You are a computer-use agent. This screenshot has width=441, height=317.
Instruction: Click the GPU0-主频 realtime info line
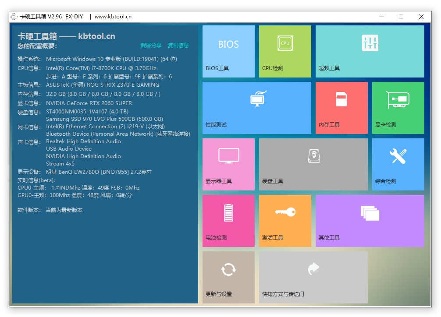[x=75, y=195]
